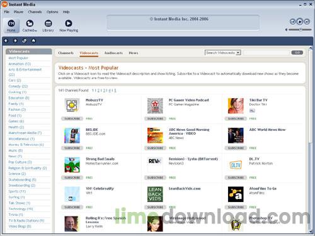Screen dimensions: 315x236
Task: Select the Video Blogs category
Action: point(20,227)
